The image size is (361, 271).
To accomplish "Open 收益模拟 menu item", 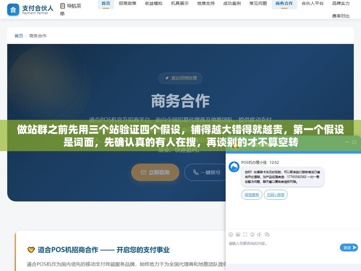I will point(154,4).
